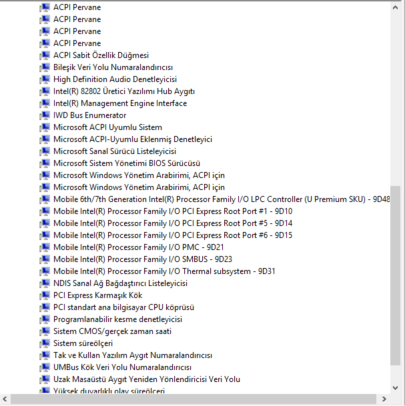The image size is (405, 406).
Task: Click the icon for Bileşik Veri Yolu Numaralandırıcısı
Action: (x=45, y=67)
